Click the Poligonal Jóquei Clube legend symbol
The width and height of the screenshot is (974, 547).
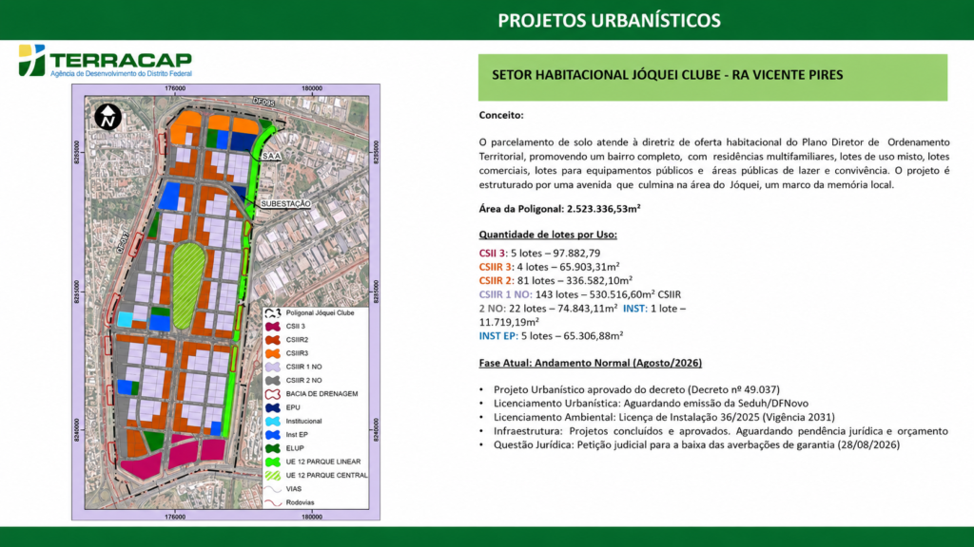[x=273, y=313]
